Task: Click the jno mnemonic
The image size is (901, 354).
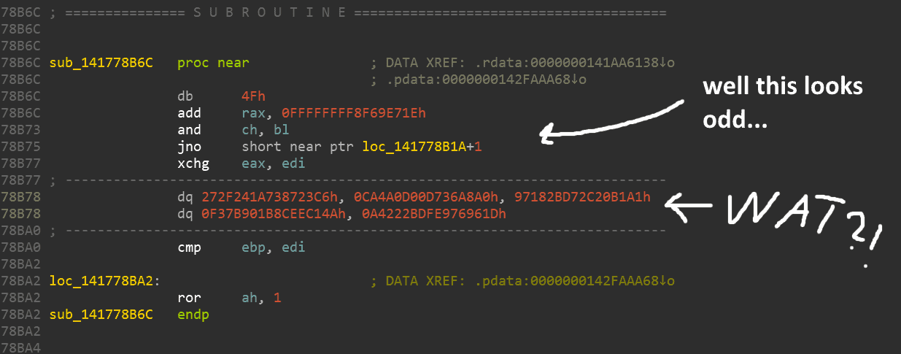Action: (188, 147)
